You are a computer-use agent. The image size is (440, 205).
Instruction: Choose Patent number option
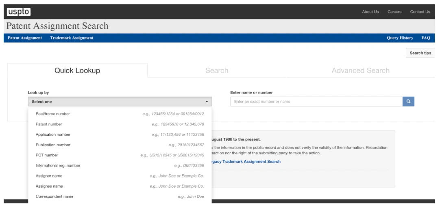tap(120, 124)
